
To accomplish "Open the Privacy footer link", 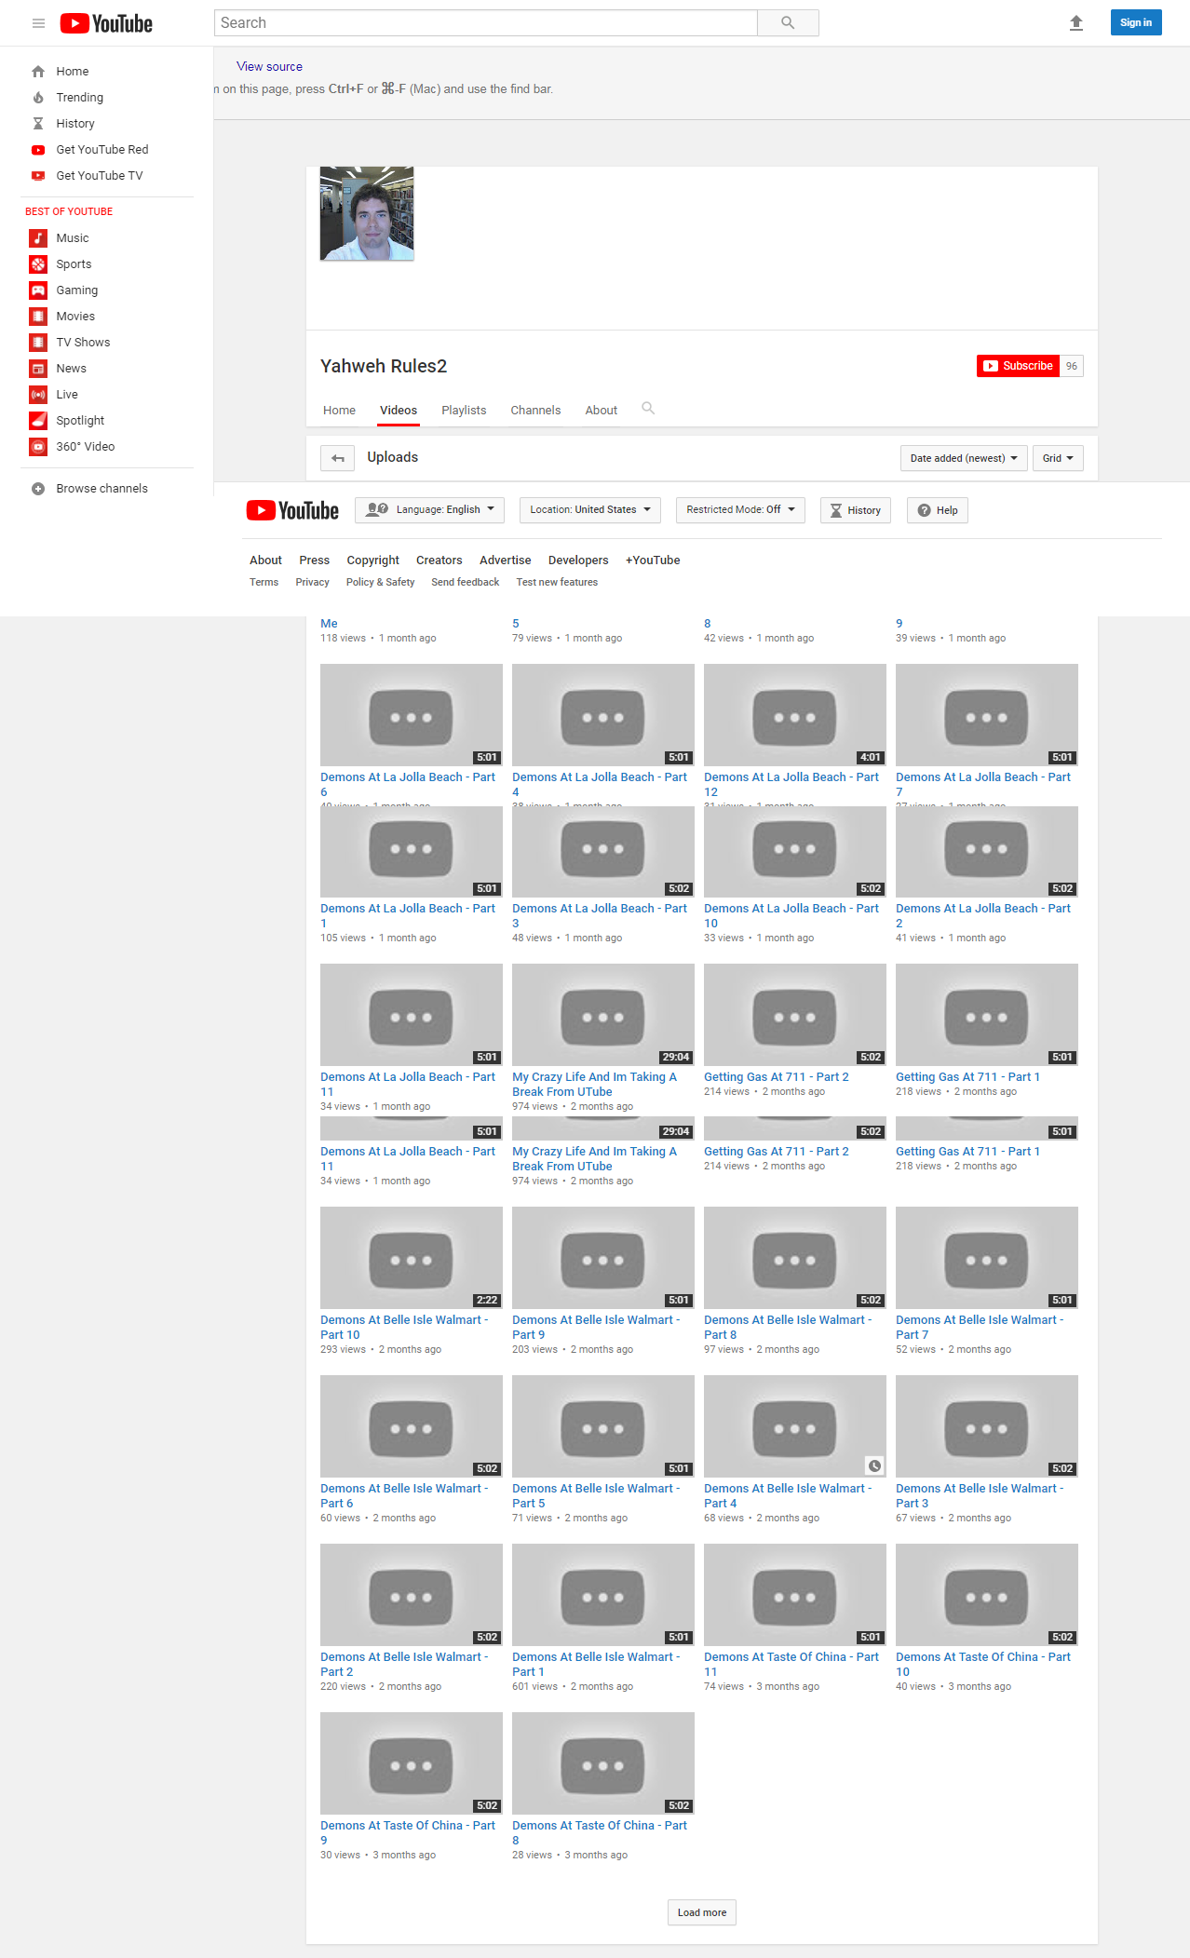I will coord(312,583).
